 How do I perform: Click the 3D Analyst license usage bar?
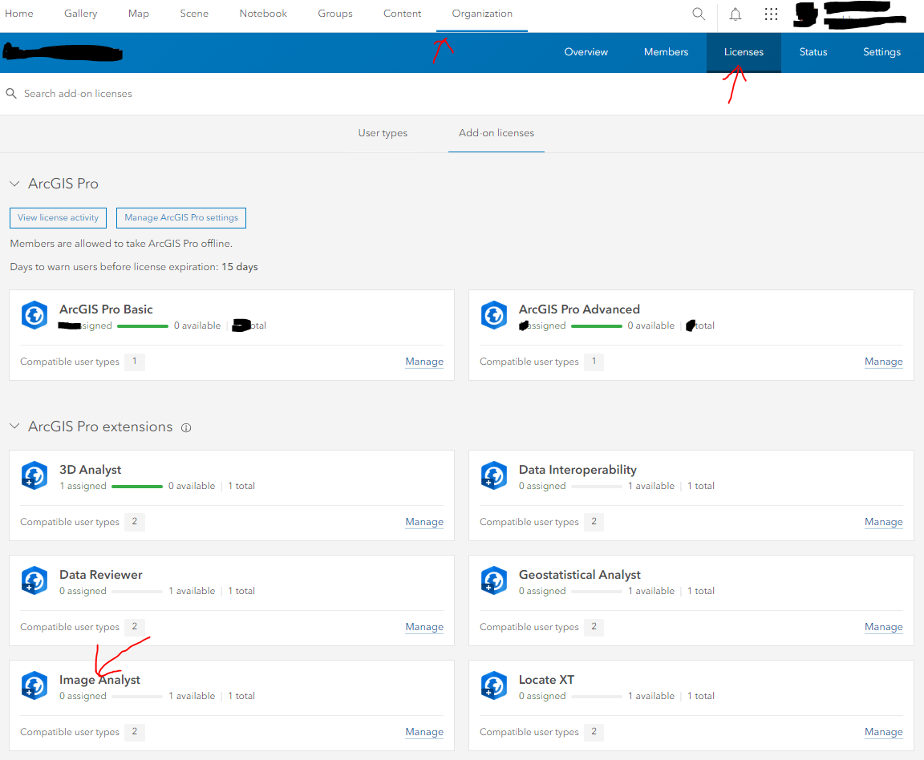pos(137,485)
